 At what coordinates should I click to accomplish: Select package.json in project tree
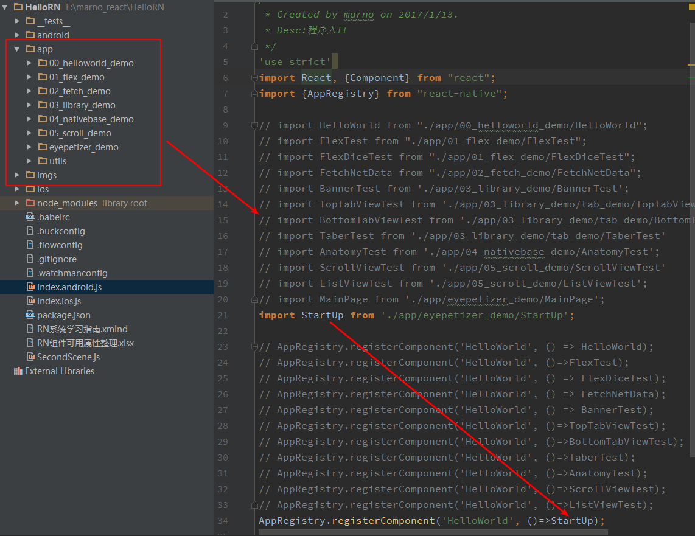click(x=64, y=315)
